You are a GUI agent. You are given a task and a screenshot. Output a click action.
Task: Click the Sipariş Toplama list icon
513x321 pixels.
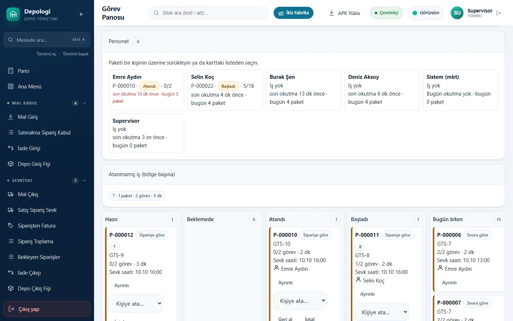point(11,241)
